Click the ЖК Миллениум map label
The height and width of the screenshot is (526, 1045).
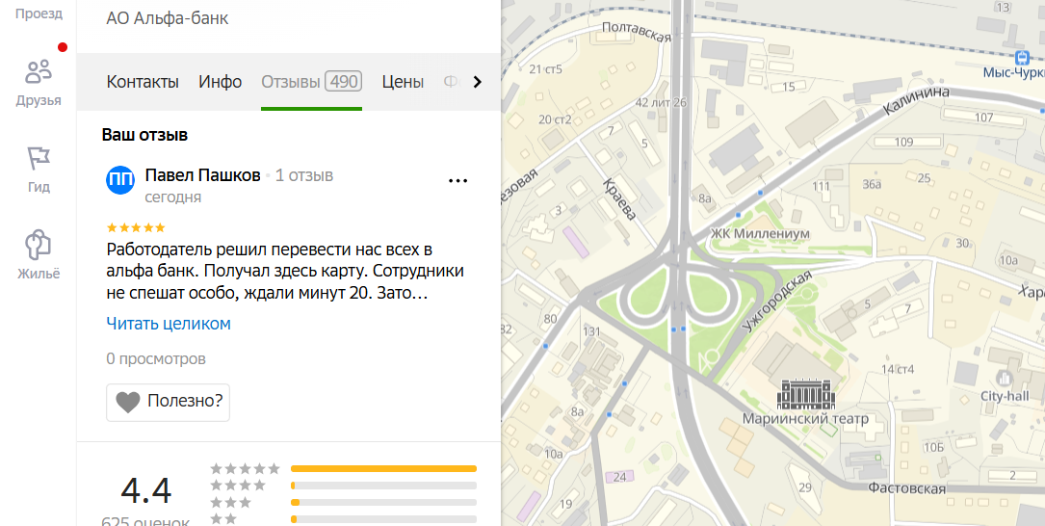[x=760, y=234]
